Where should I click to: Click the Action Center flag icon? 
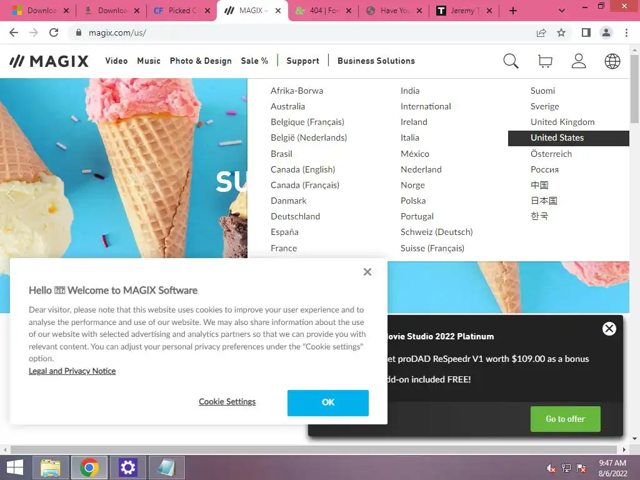click(581, 468)
